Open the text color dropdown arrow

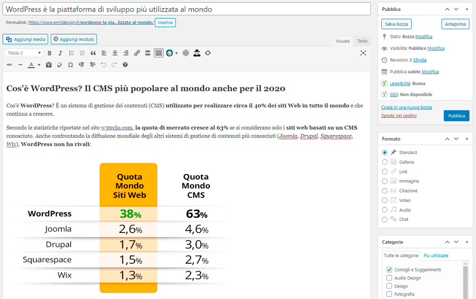point(39,65)
